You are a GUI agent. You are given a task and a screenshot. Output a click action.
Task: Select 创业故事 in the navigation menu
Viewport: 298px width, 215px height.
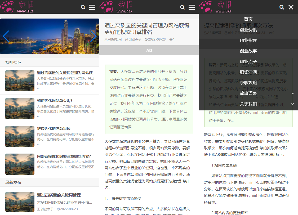(x=248, y=51)
